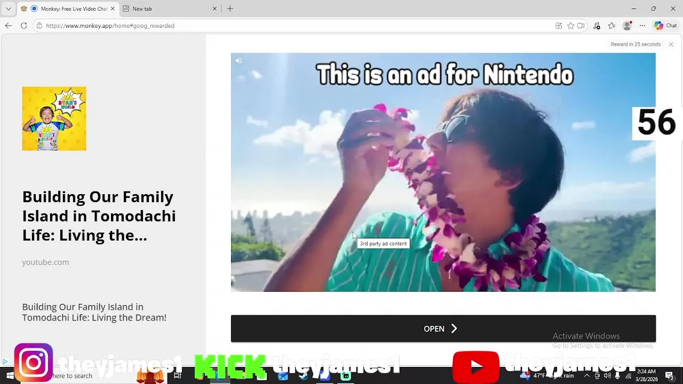Click the camera icon in address bar

pyautogui.click(x=581, y=26)
